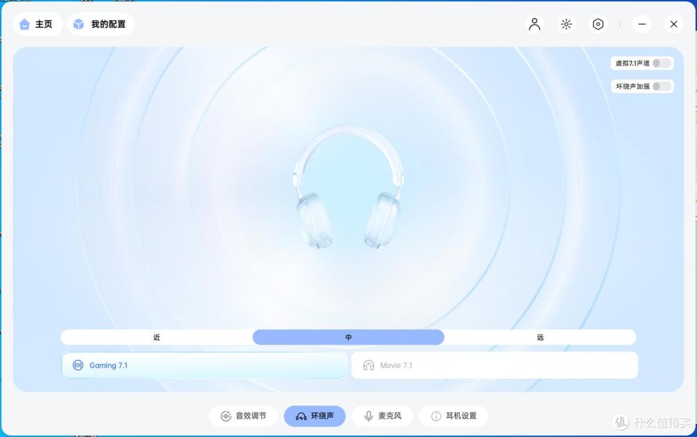Choose Gaming 7.1 mode
This screenshot has height=437, width=697.
pos(205,365)
